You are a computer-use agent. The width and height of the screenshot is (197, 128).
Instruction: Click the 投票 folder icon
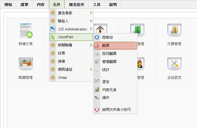pyautogui.click(x=53, y=53)
